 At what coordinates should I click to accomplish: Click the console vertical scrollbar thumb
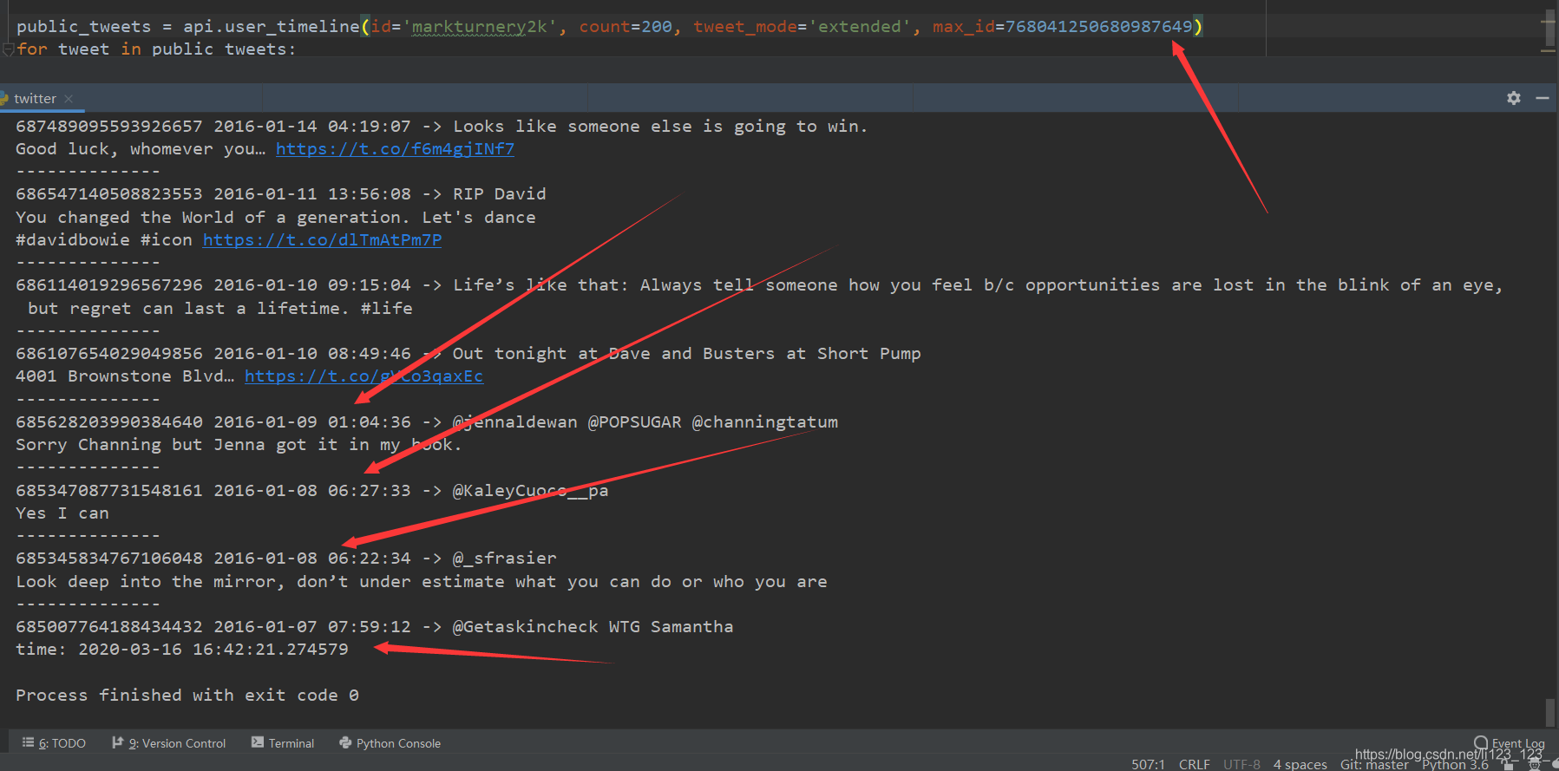1550,713
